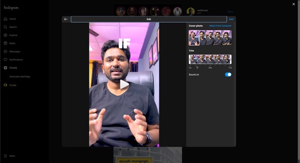Open Messages icon in sidebar
The height and width of the screenshot is (163, 300).
point(5,51)
